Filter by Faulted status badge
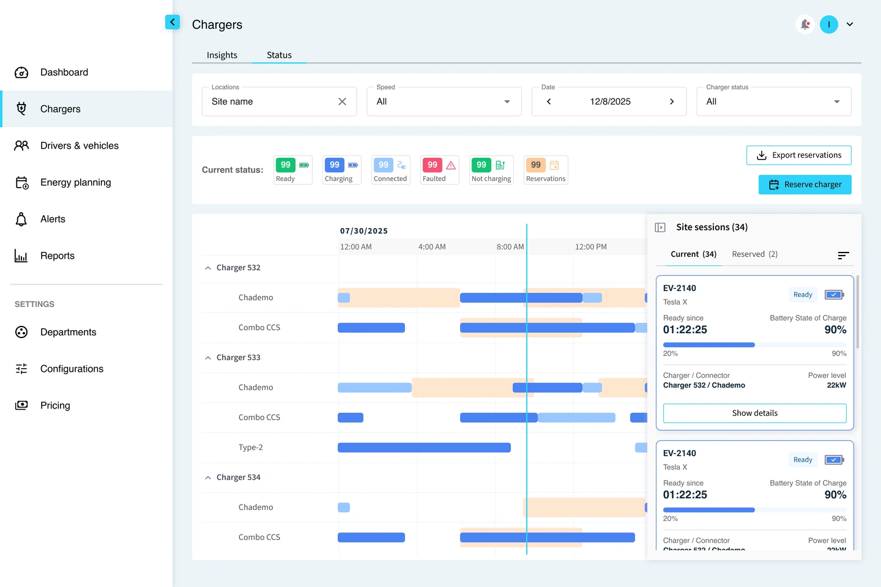Viewport: 881px width, 587px height. coord(440,170)
